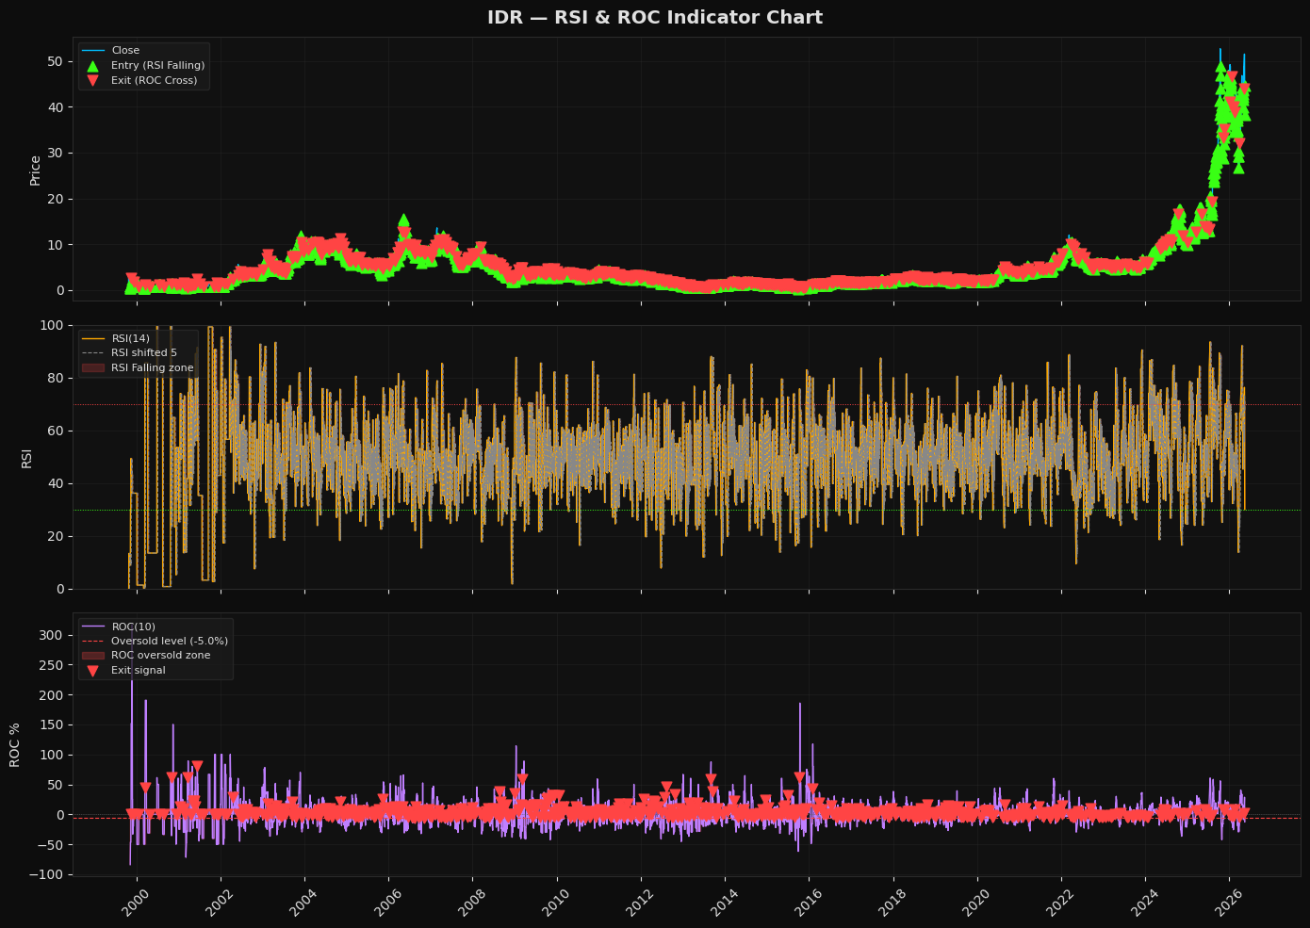Click the 30 tick on the Price axis

(56, 154)
